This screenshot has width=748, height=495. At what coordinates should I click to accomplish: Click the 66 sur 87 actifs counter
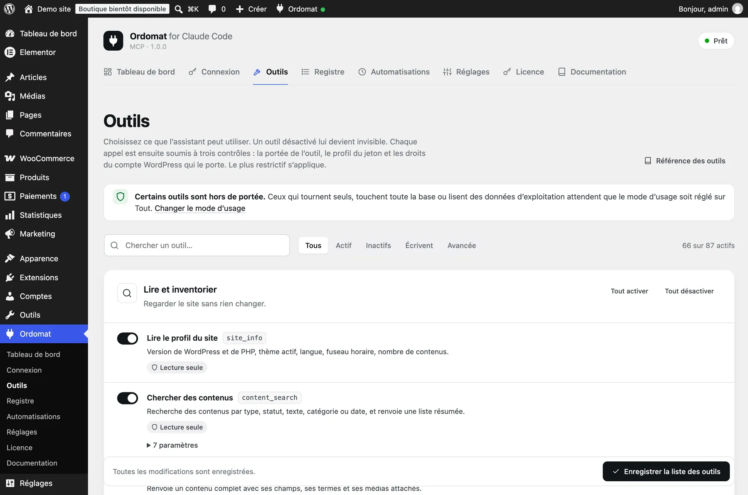708,246
